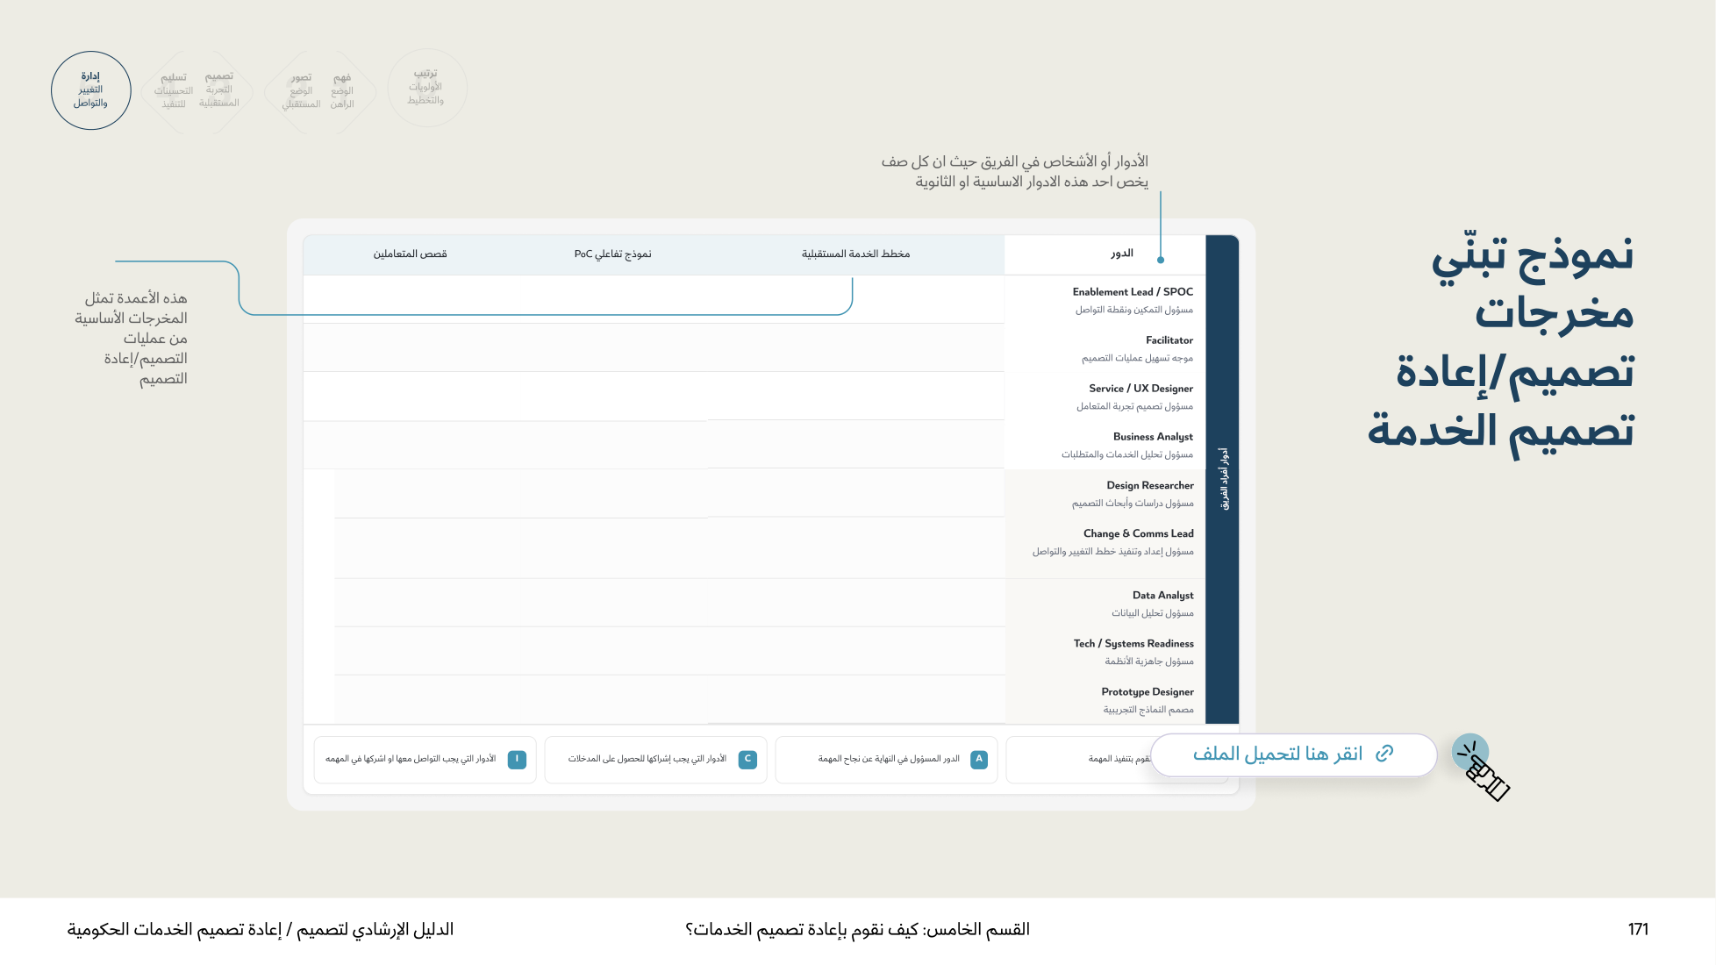Click the subtitle 'مسؤول تصميم تجربة المتعامل'

pyautogui.click(x=1134, y=407)
